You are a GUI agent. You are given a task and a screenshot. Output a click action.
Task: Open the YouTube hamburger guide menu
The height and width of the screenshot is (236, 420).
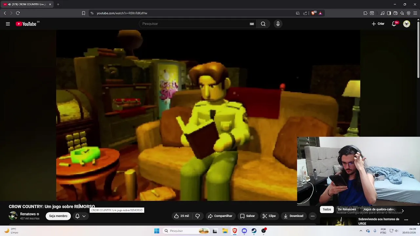pos(8,24)
